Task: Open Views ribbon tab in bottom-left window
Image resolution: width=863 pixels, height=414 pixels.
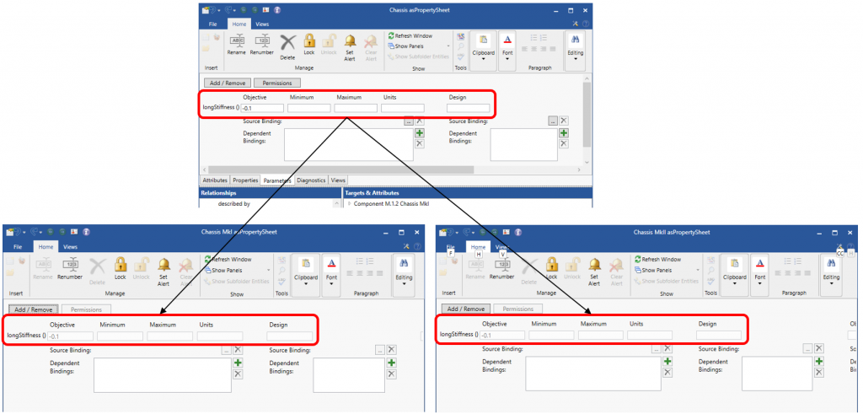Action: pos(71,247)
